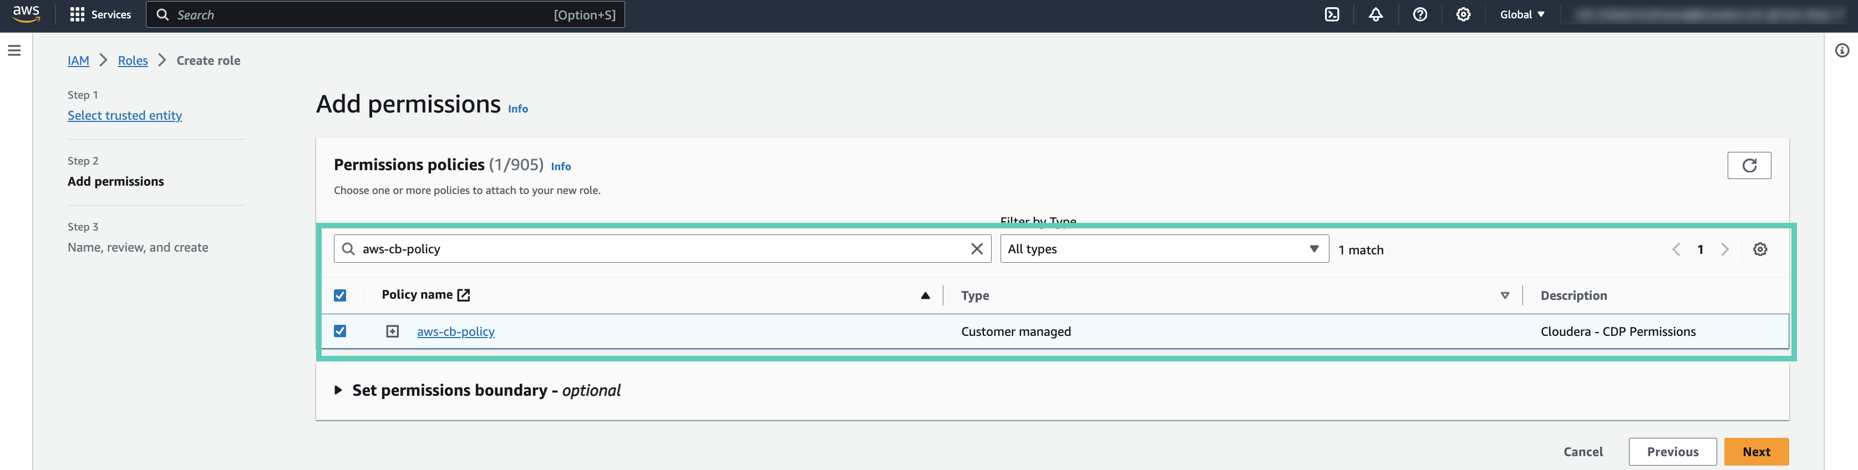Viewport: 1858px width, 470px height.
Task: Expand the aws-cb-policy row details
Action: point(392,331)
